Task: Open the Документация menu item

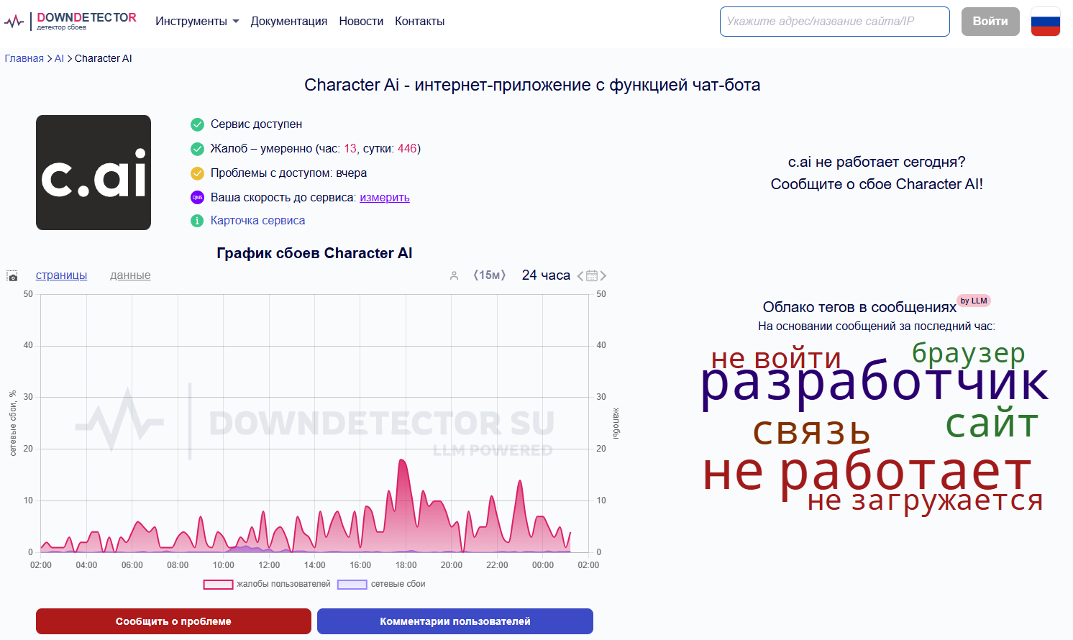Action: (288, 22)
